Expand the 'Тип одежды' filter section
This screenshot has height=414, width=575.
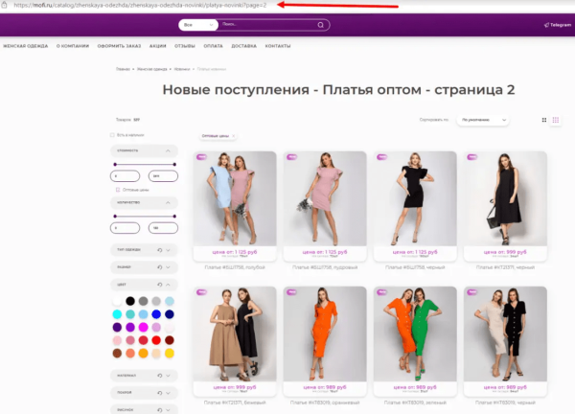tap(168, 250)
